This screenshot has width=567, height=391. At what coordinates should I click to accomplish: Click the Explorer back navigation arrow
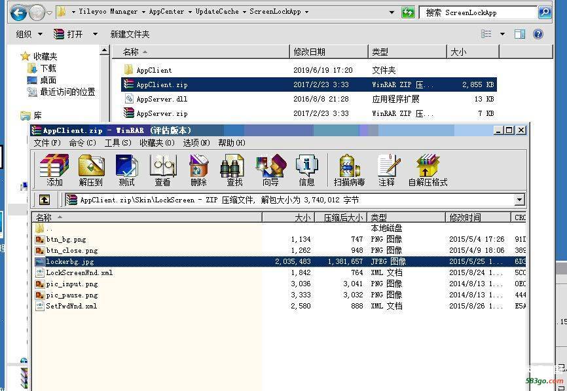pos(19,13)
